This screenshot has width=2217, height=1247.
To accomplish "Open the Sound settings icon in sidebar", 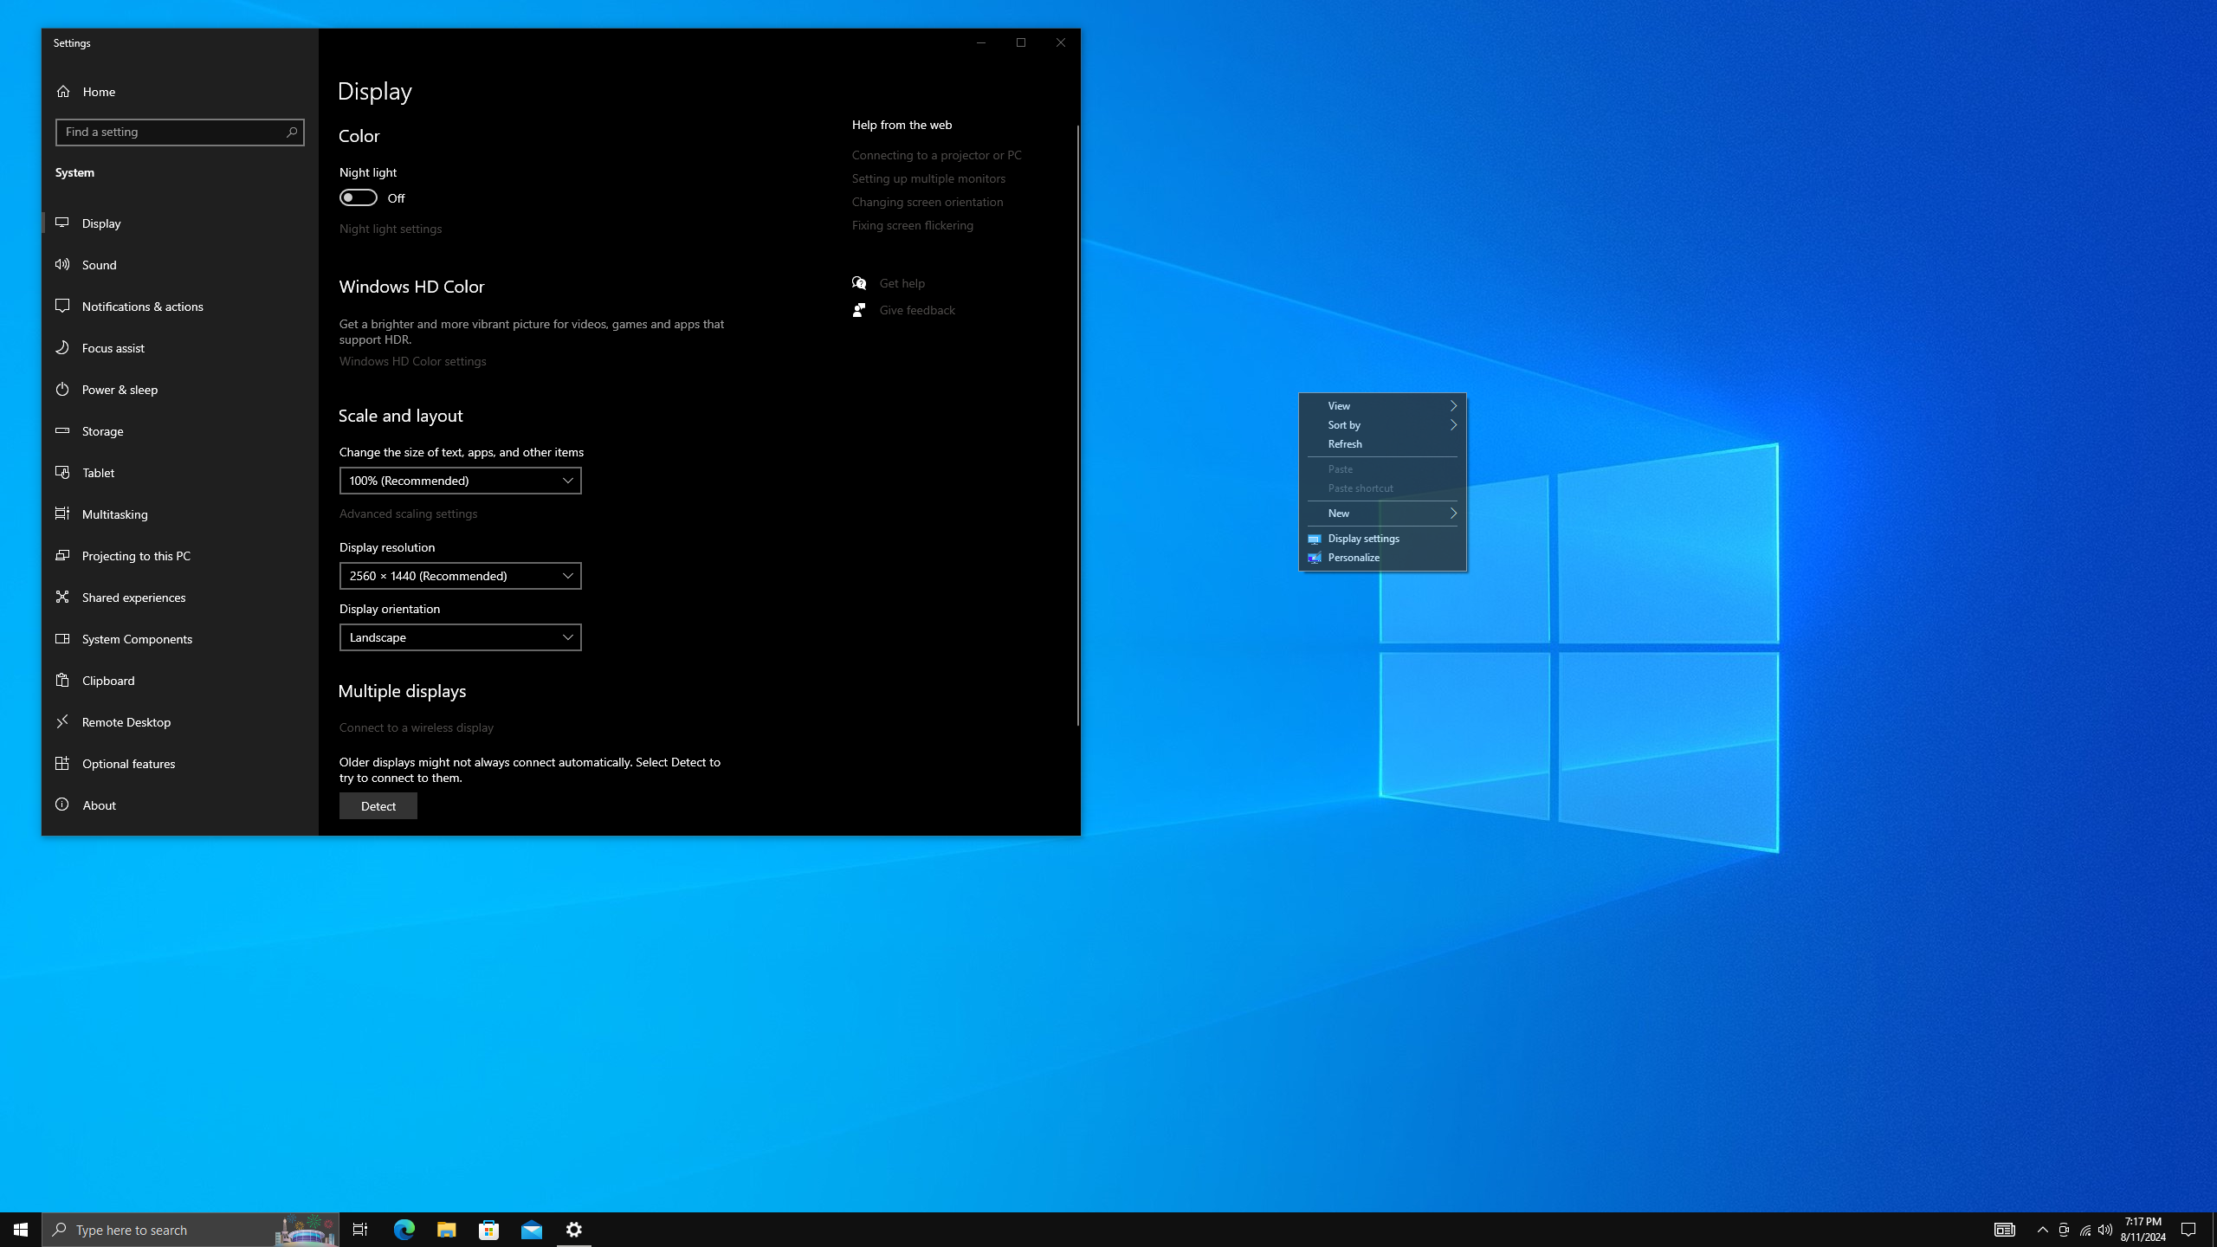I will (62, 264).
